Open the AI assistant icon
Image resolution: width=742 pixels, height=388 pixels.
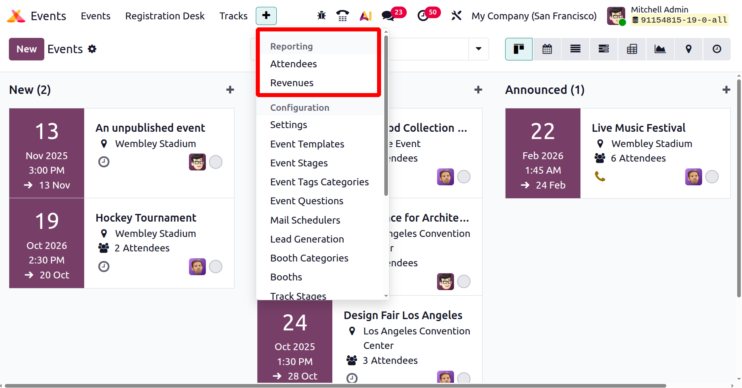point(365,16)
